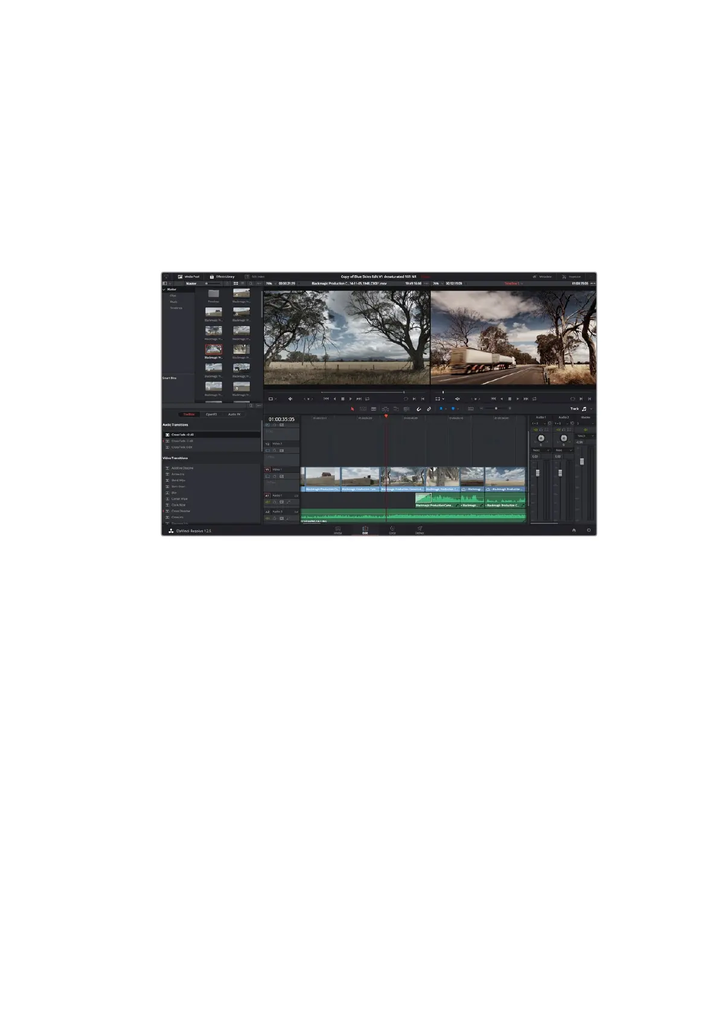Switch to the OpenFX tab

[x=211, y=414]
